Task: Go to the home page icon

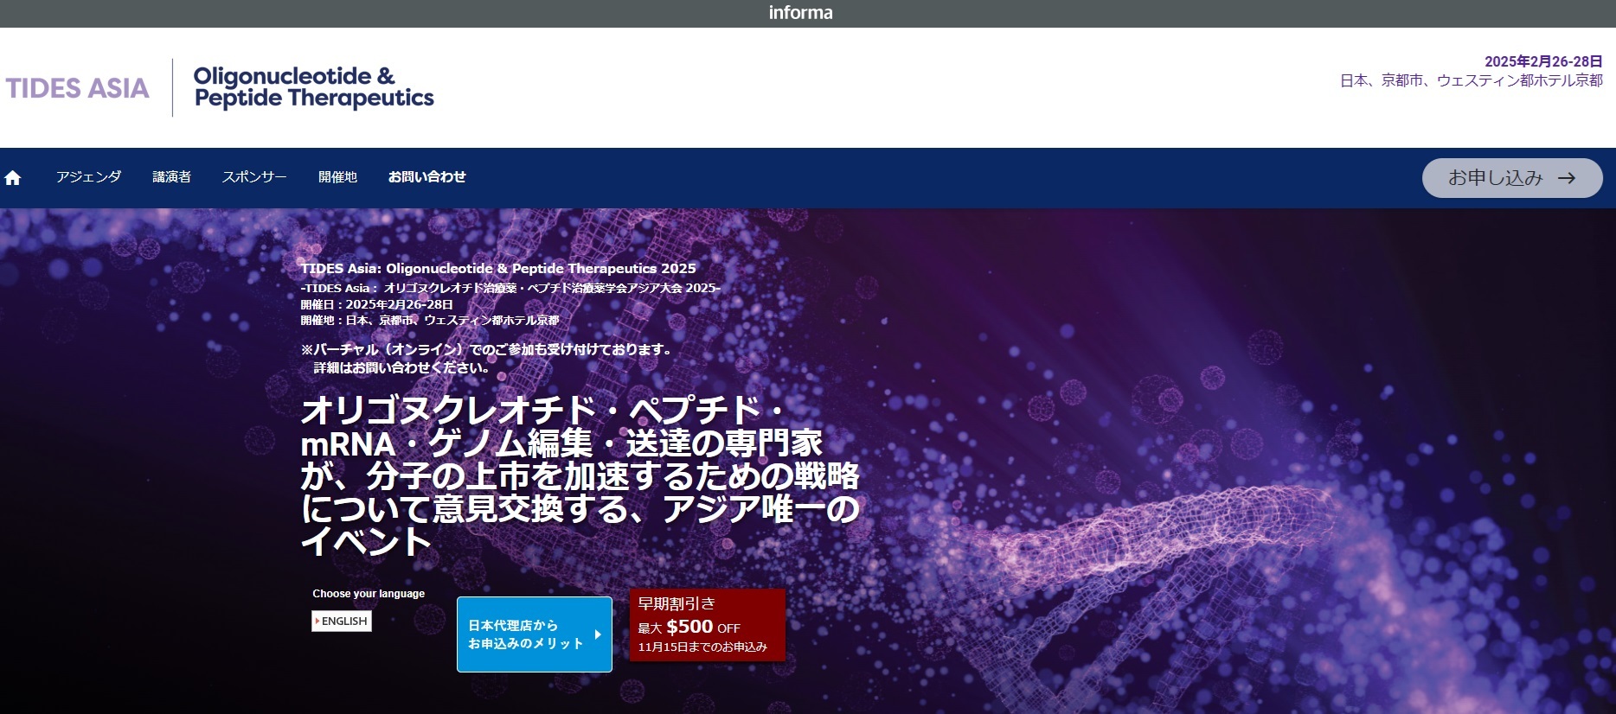Action: point(13,177)
